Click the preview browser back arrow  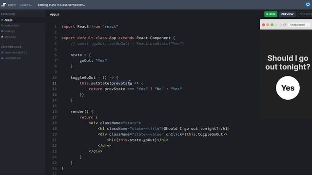click(x=276, y=25)
